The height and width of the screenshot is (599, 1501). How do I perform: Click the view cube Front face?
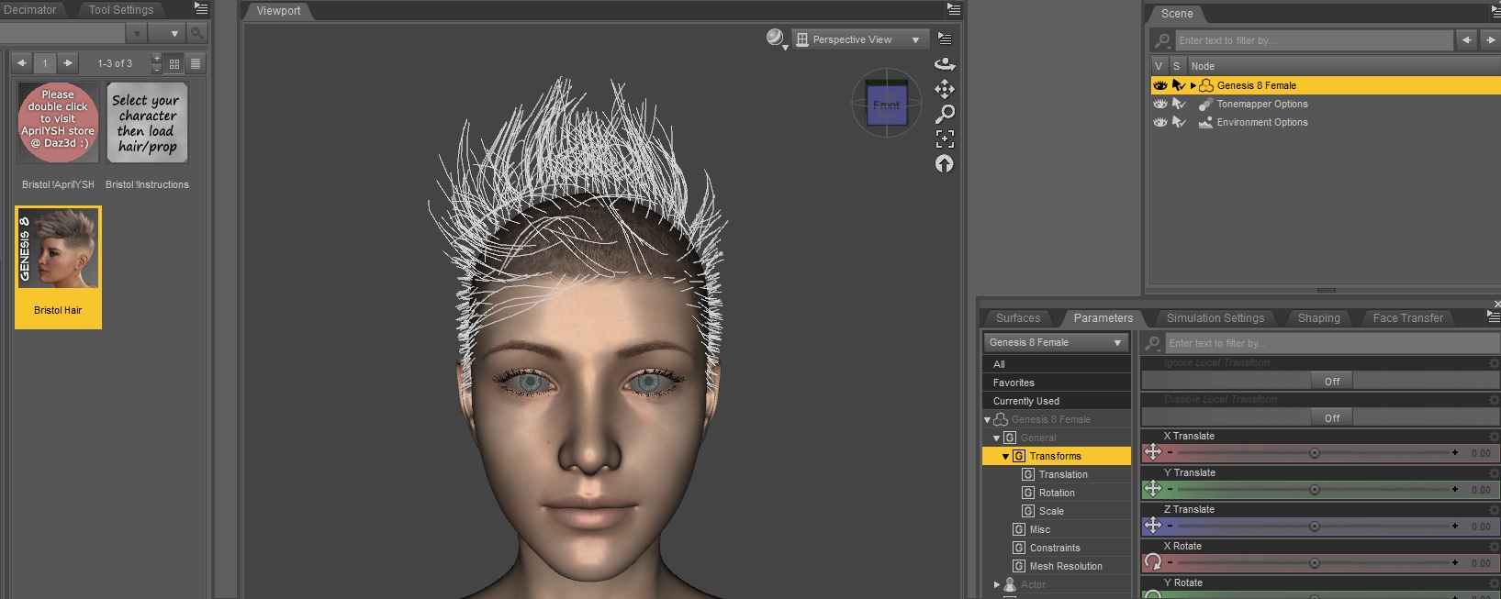point(886,106)
